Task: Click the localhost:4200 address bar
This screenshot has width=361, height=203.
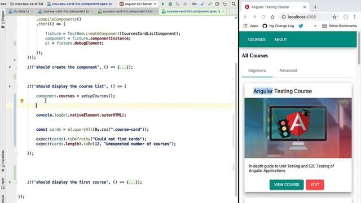Action: click(x=309, y=17)
